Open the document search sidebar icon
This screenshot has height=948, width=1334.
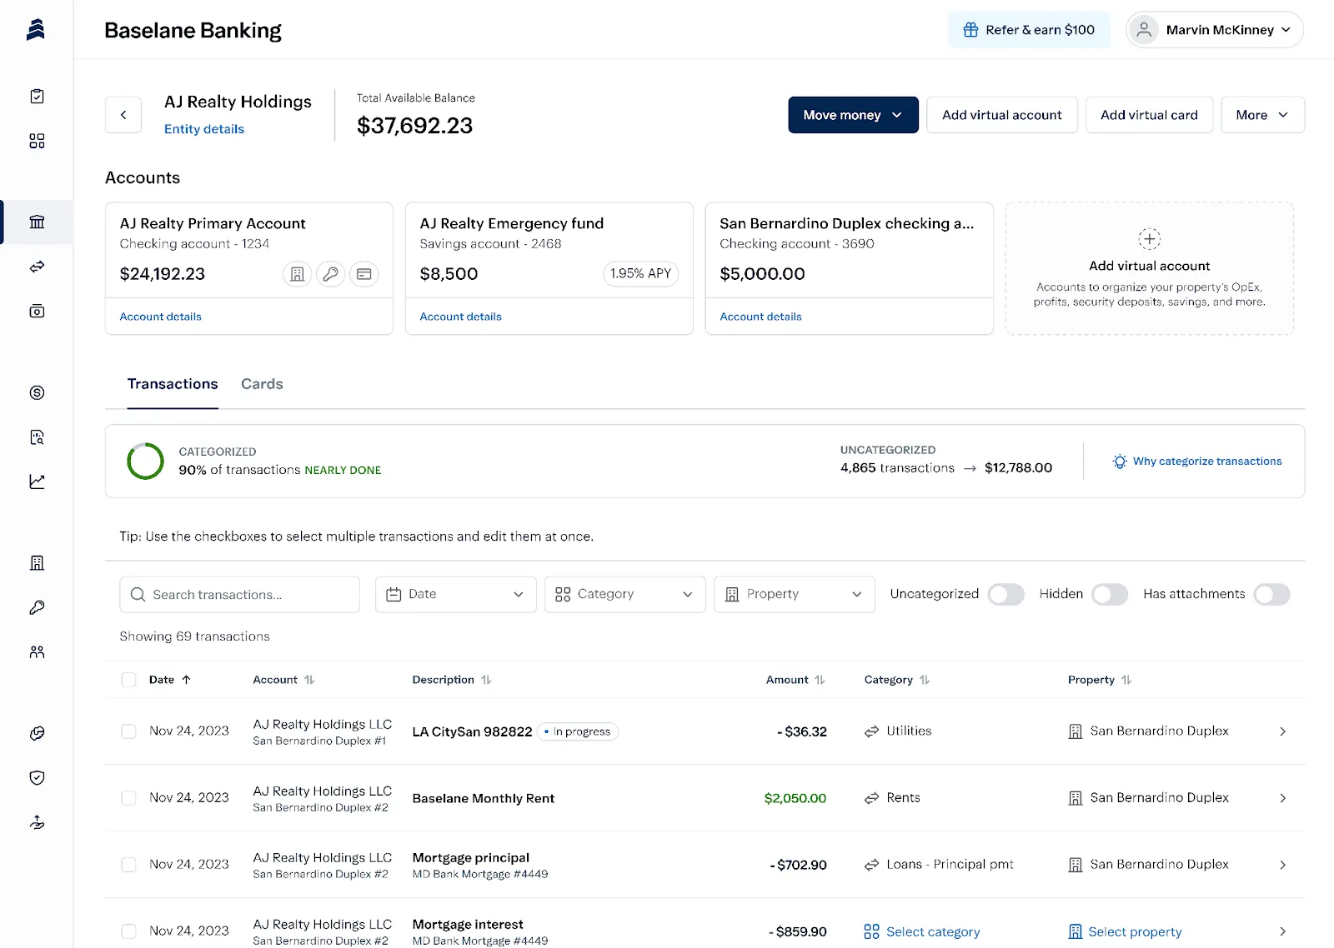(37, 437)
